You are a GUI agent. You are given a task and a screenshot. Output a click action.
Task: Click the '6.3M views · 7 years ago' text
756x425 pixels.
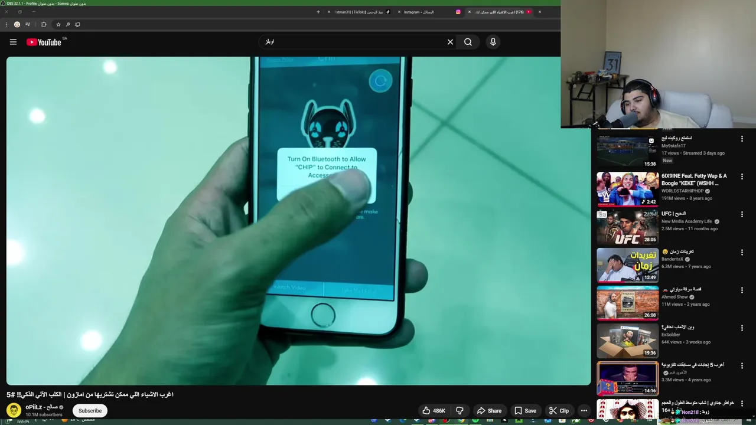tap(686, 266)
